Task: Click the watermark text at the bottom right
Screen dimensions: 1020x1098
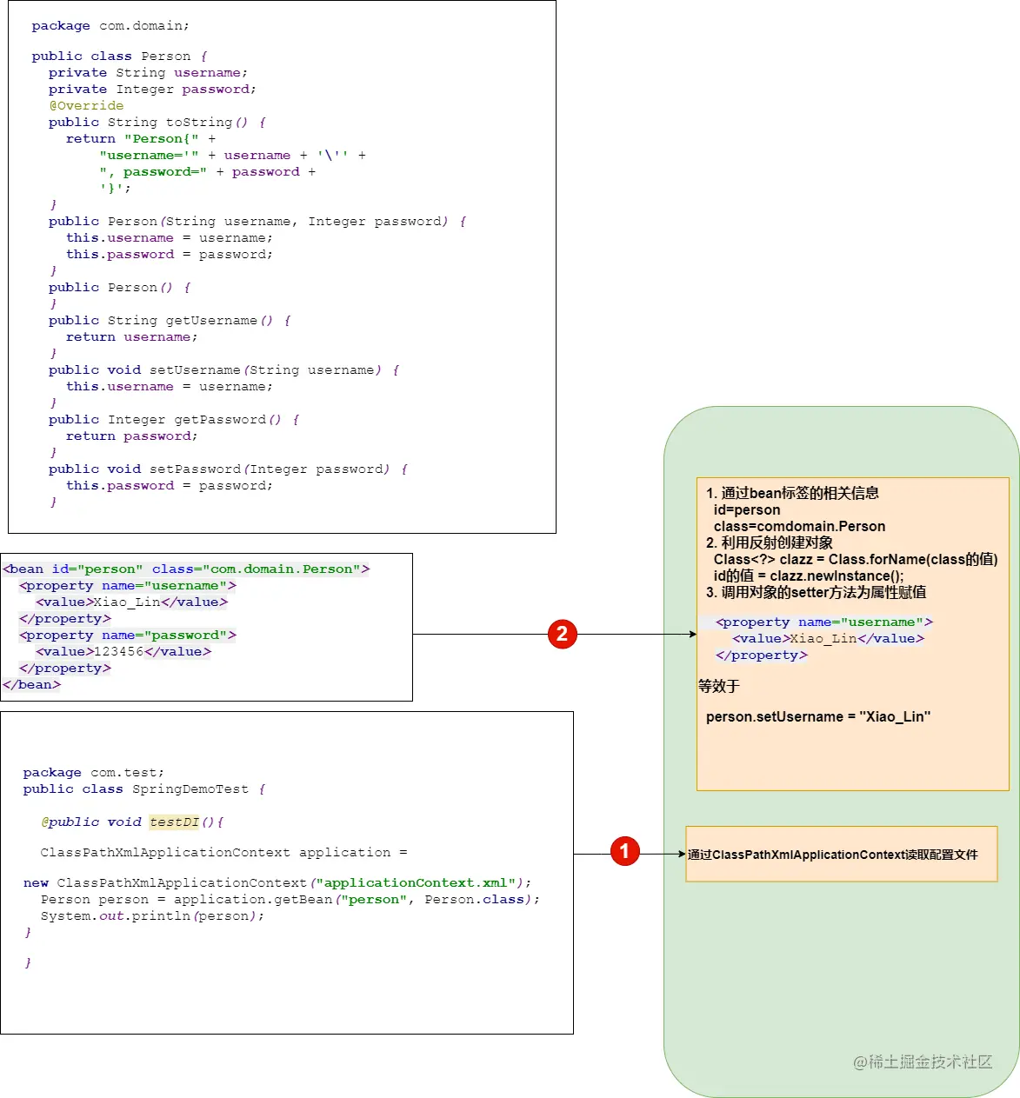Action: point(923,1062)
